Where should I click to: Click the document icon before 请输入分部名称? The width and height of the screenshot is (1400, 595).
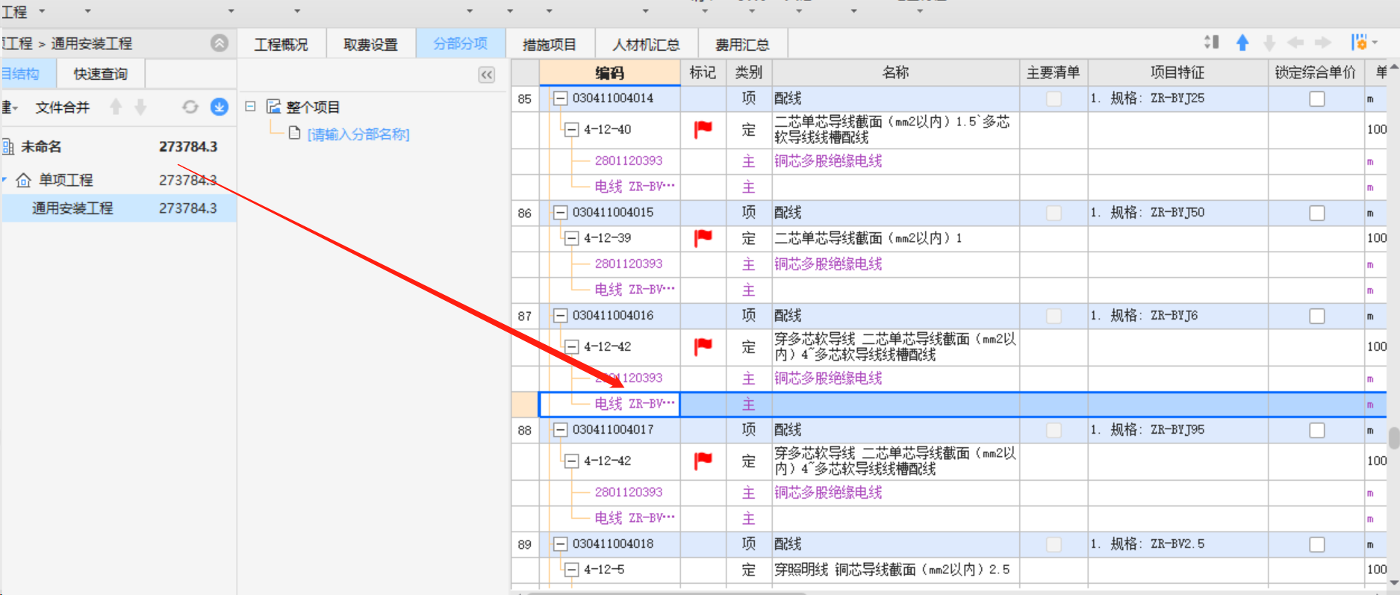point(294,134)
